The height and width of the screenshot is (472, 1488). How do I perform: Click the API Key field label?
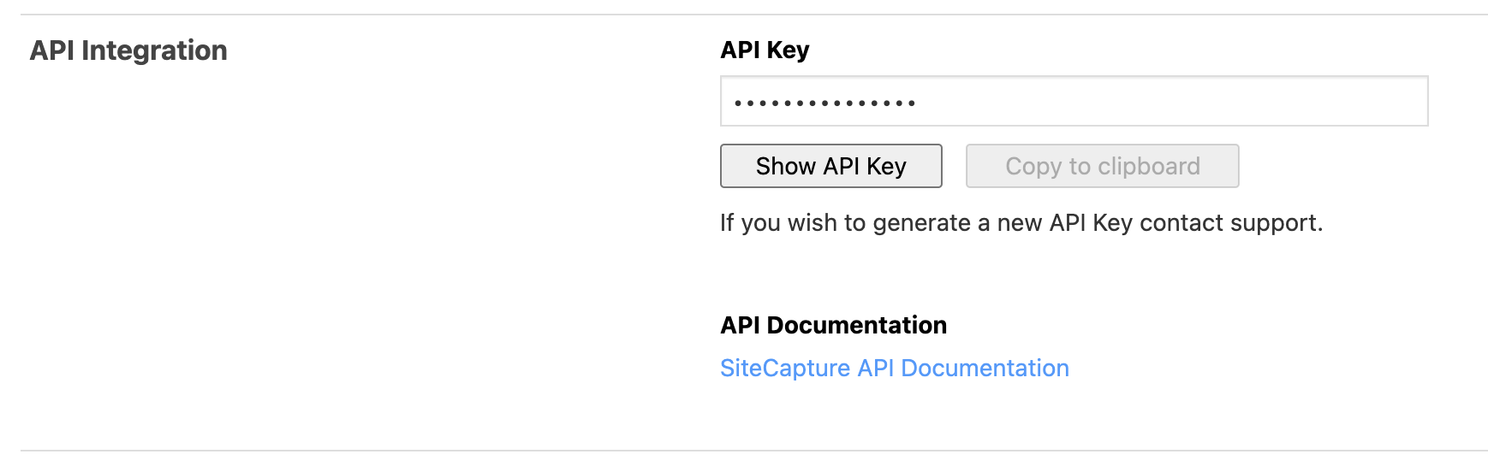coord(765,50)
